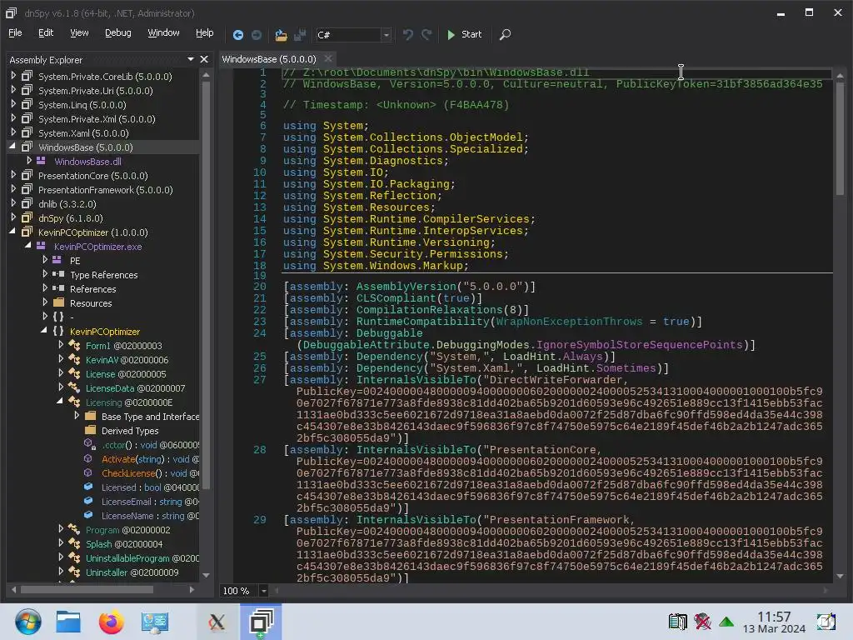The width and height of the screenshot is (853, 640).
Task: Expand System.Private.CoreLib (5.0.0.0) node
Action: click(13, 76)
